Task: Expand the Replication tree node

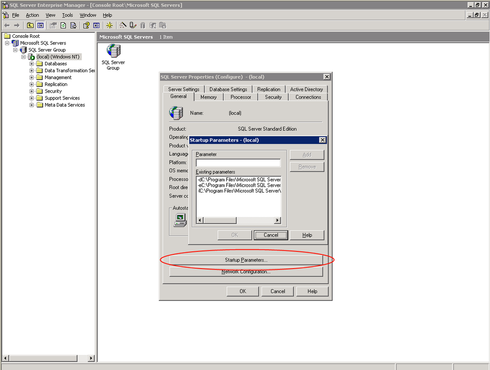Action: [x=31, y=84]
